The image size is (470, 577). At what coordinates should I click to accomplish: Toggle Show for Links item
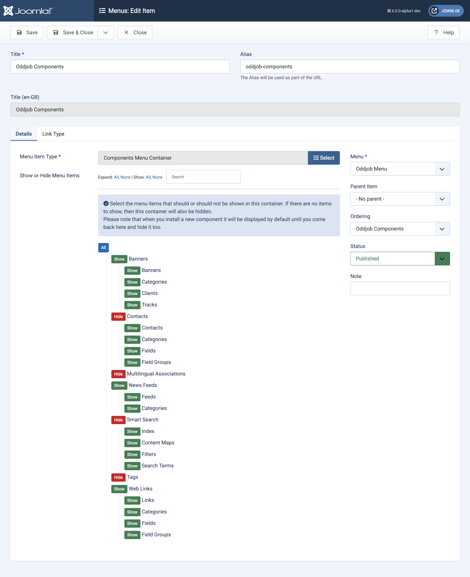tap(132, 500)
